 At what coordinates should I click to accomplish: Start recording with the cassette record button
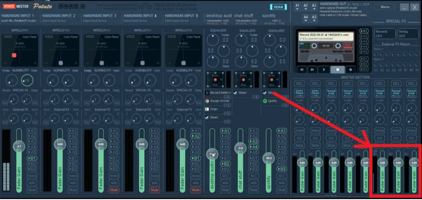click(x=350, y=69)
